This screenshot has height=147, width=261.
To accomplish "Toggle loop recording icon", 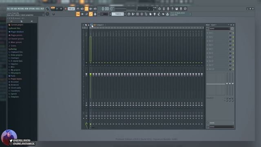I will pos(95,9).
